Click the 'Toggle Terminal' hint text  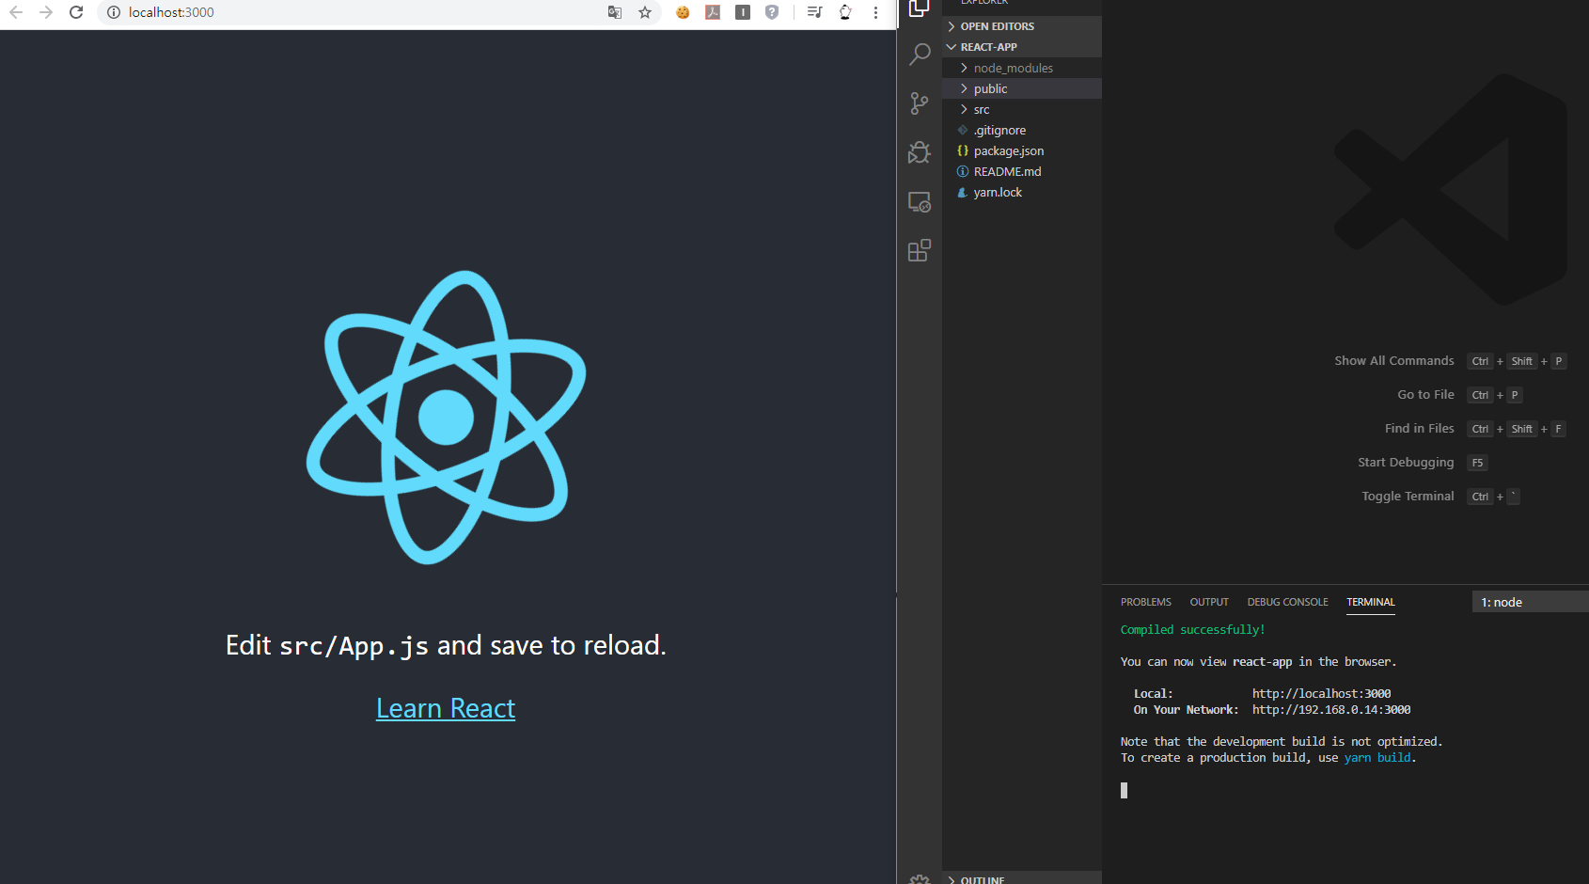tap(1408, 497)
